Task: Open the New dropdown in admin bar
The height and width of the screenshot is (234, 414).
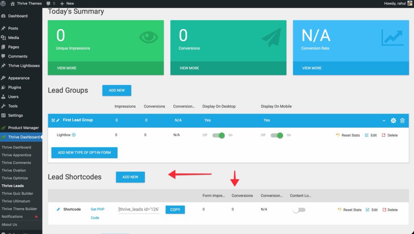Action: (x=67, y=3)
